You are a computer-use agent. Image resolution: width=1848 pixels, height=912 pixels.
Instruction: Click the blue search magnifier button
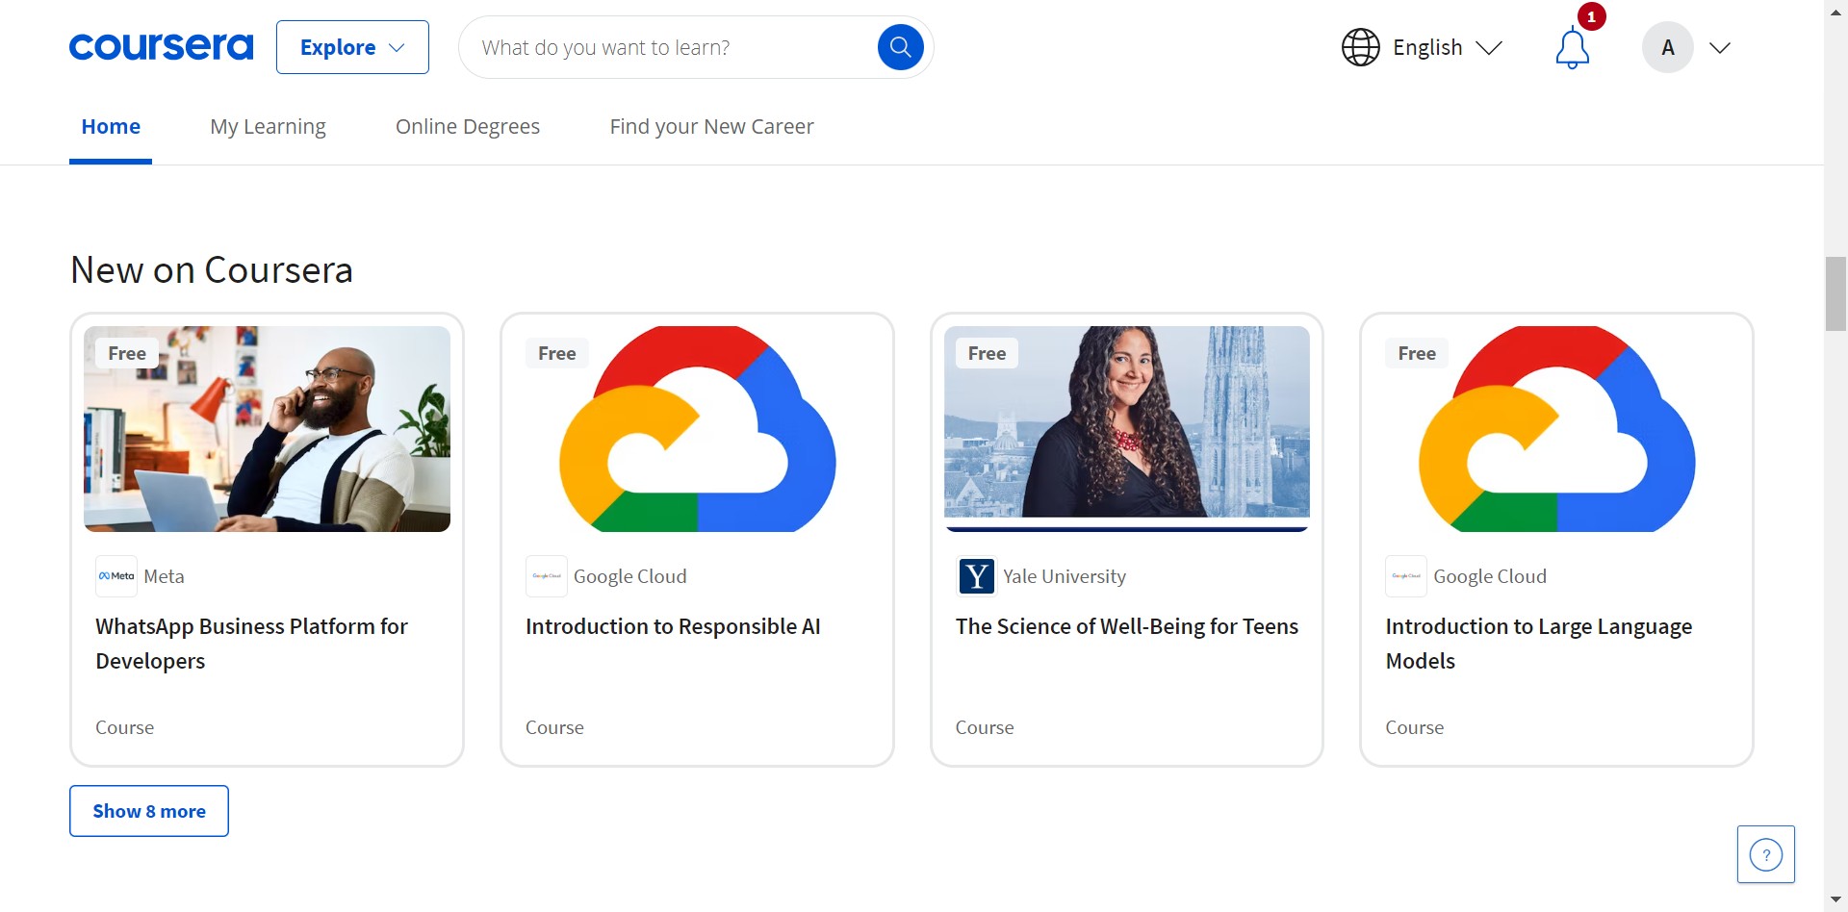point(900,47)
